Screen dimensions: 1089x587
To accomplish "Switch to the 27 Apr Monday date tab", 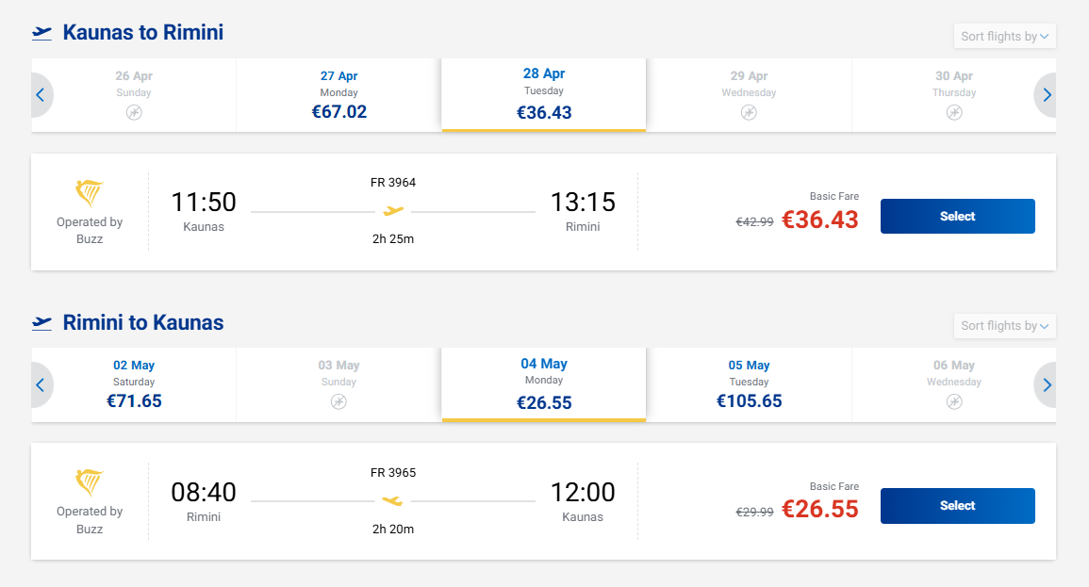I will (338, 95).
